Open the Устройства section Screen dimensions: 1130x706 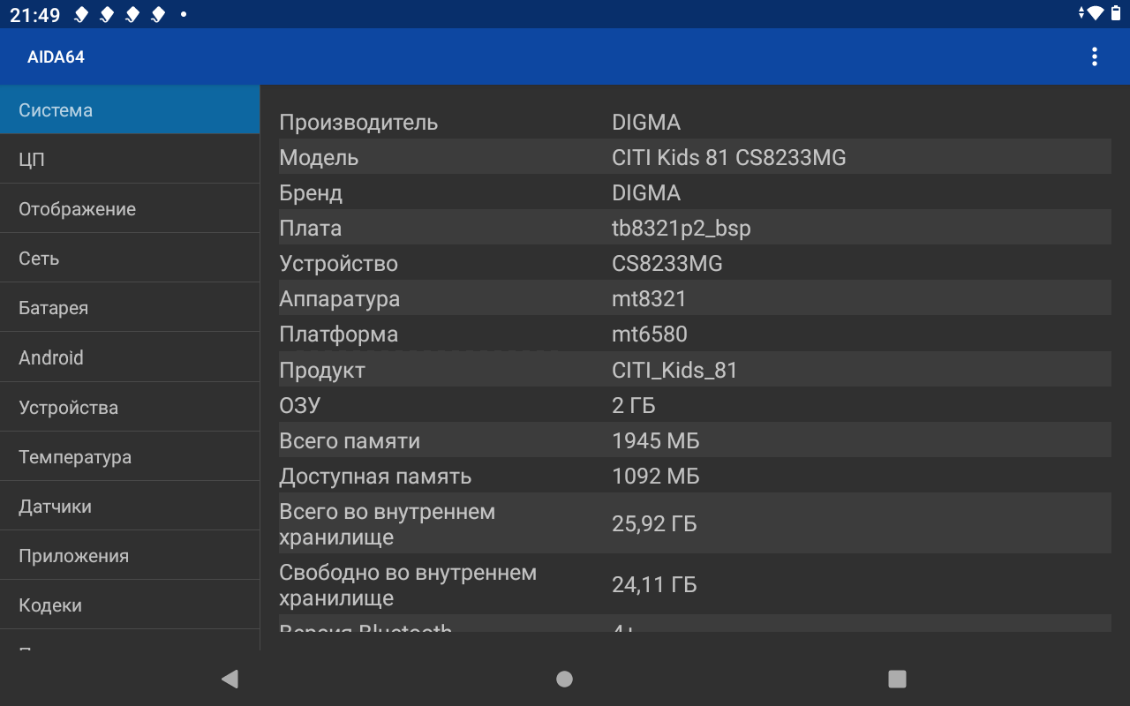pyautogui.click(x=130, y=408)
